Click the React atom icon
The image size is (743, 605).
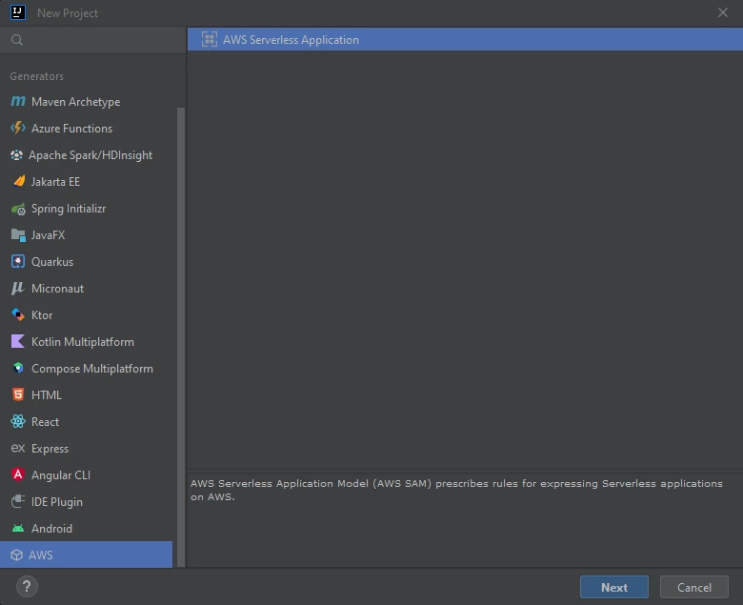[18, 421]
